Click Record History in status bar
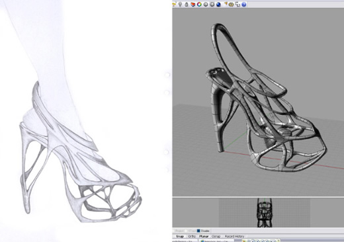The width and height of the screenshot is (344, 242). point(234,236)
